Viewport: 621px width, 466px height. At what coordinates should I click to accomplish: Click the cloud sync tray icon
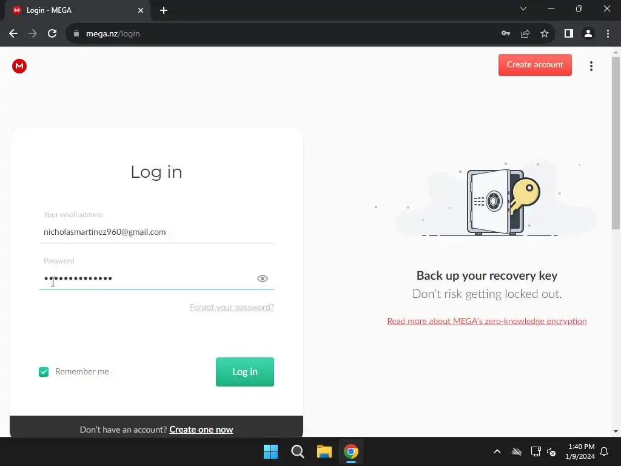(517, 451)
